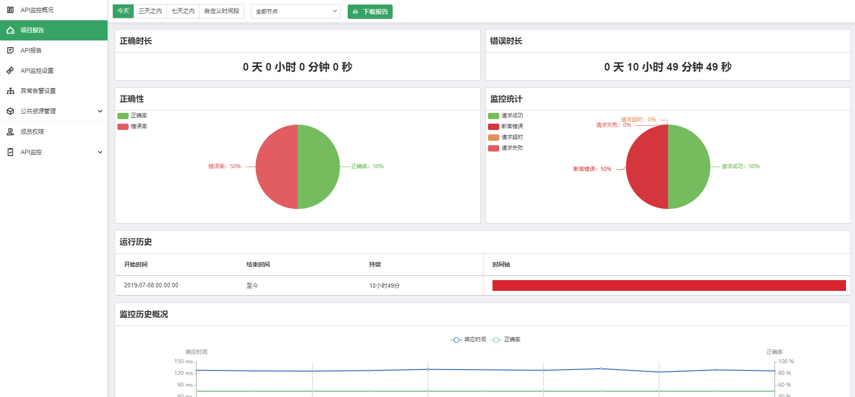Expand API监控 submenu chevron
This screenshot has width=855, height=397.
tap(100, 152)
